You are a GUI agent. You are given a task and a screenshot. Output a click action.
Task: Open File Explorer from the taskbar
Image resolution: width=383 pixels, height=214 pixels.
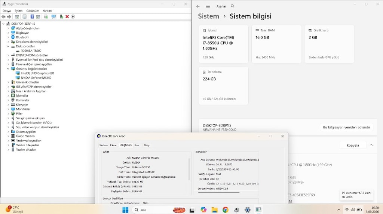click(214, 210)
